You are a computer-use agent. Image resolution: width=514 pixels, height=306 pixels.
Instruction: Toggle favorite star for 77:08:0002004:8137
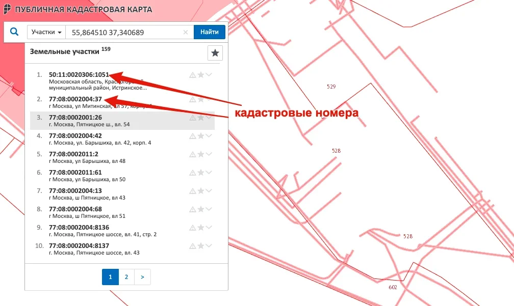(x=201, y=246)
